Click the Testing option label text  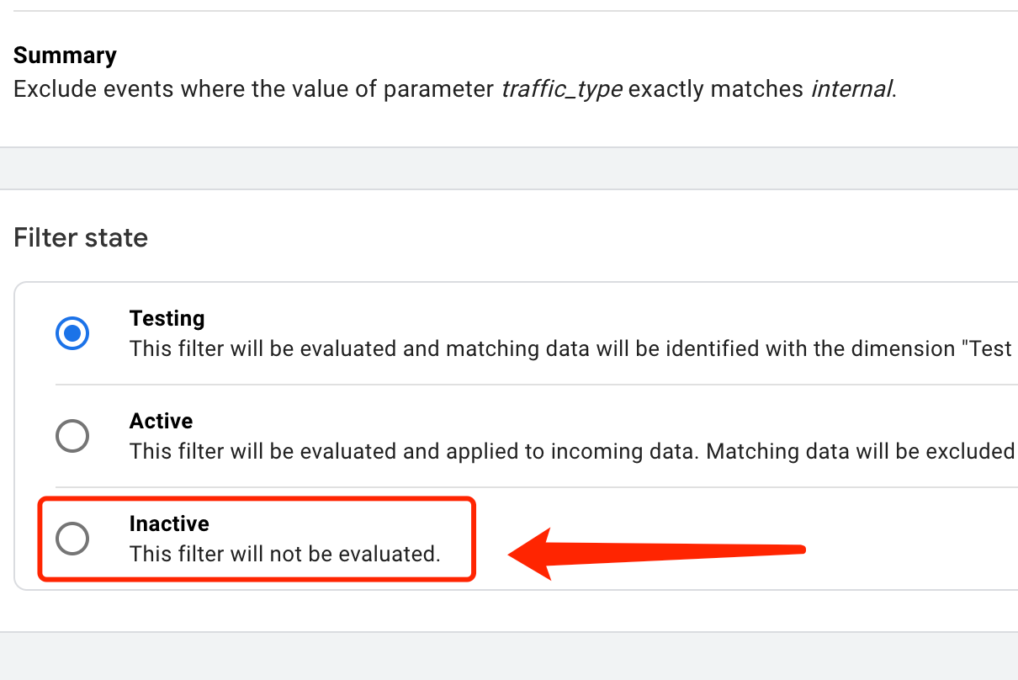(167, 318)
